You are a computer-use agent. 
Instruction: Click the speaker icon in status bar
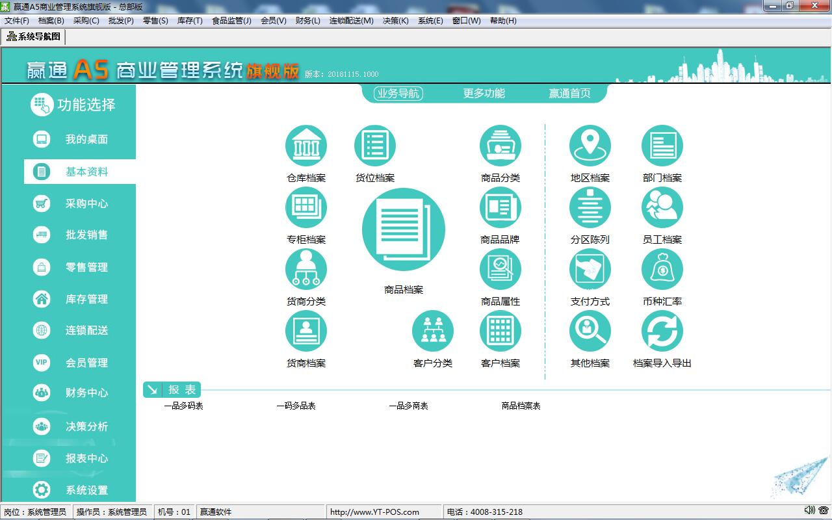click(809, 511)
